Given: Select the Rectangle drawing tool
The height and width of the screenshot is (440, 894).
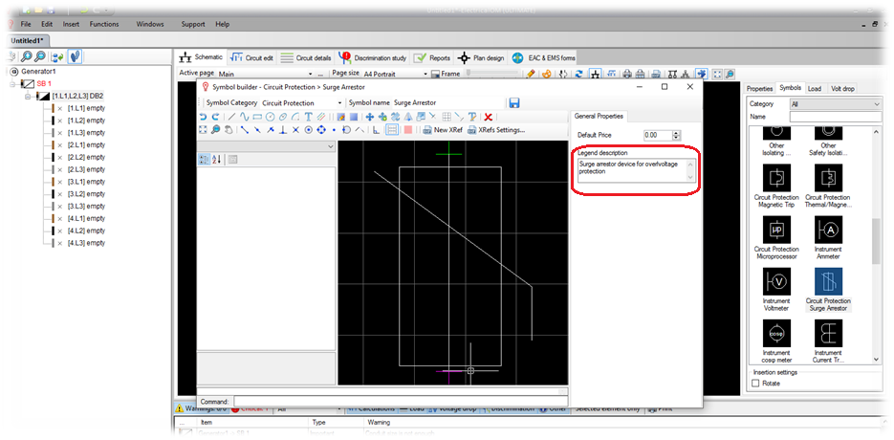Looking at the screenshot, I should click(257, 117).
